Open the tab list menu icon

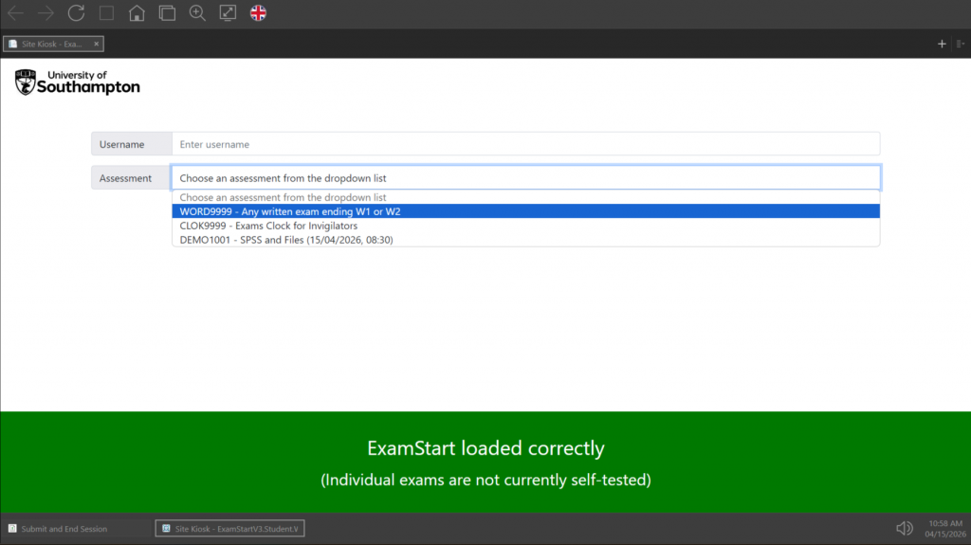point(961,44)
